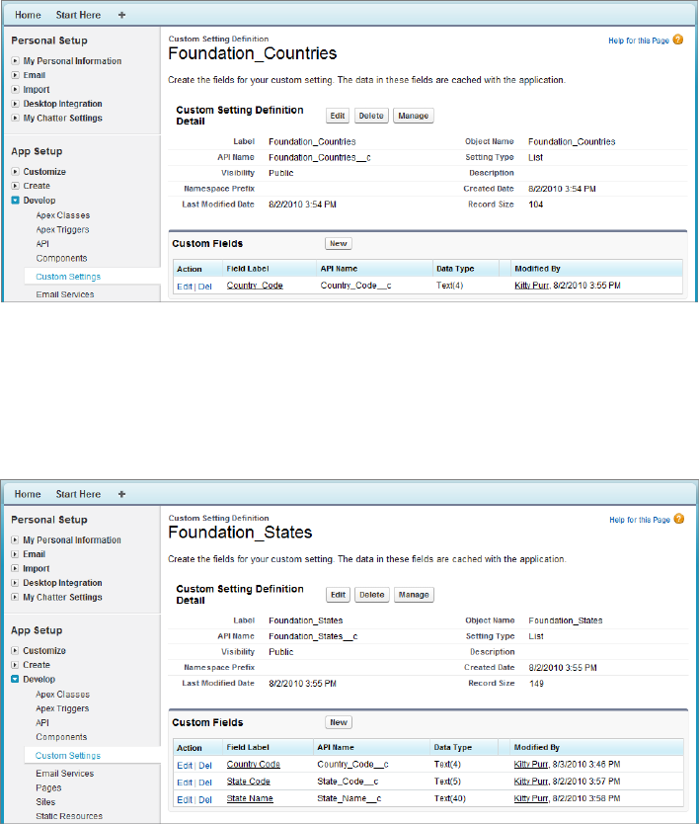This screenshot has width=699, height=824.
Task: Open Static Resources in bottom sidebar
Action: click(69, 816)
